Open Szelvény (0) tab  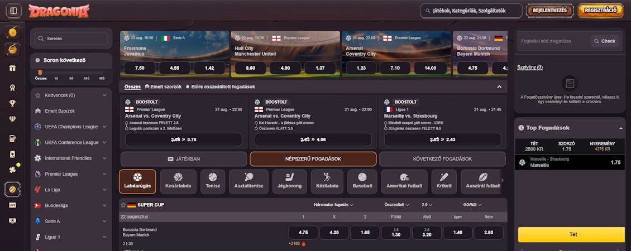529,67
